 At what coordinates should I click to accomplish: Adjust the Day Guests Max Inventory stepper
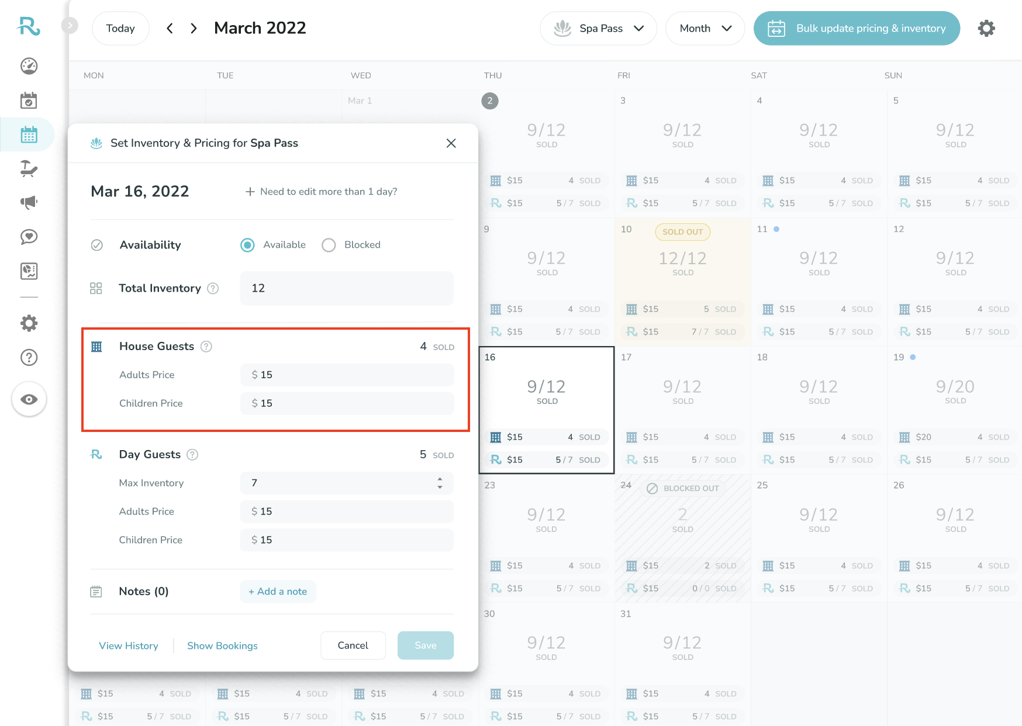[440, 483]
